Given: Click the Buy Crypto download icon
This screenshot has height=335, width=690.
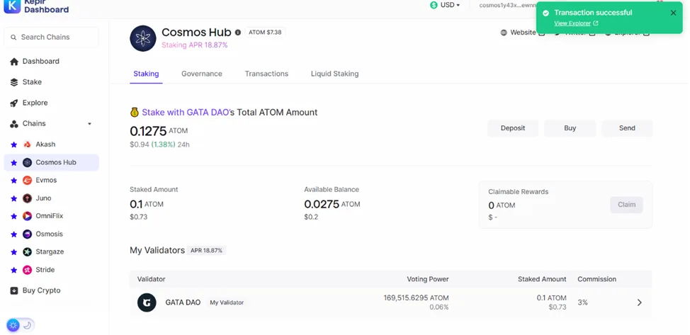Looking at the screenshot, I should point(14,290).
